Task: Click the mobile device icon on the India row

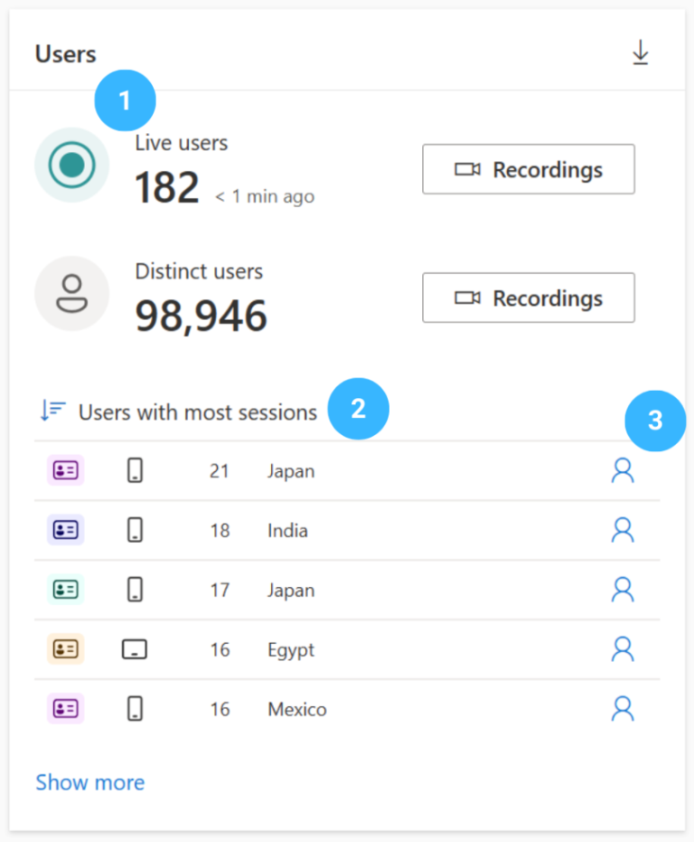Action: click(x=135, y=530)
